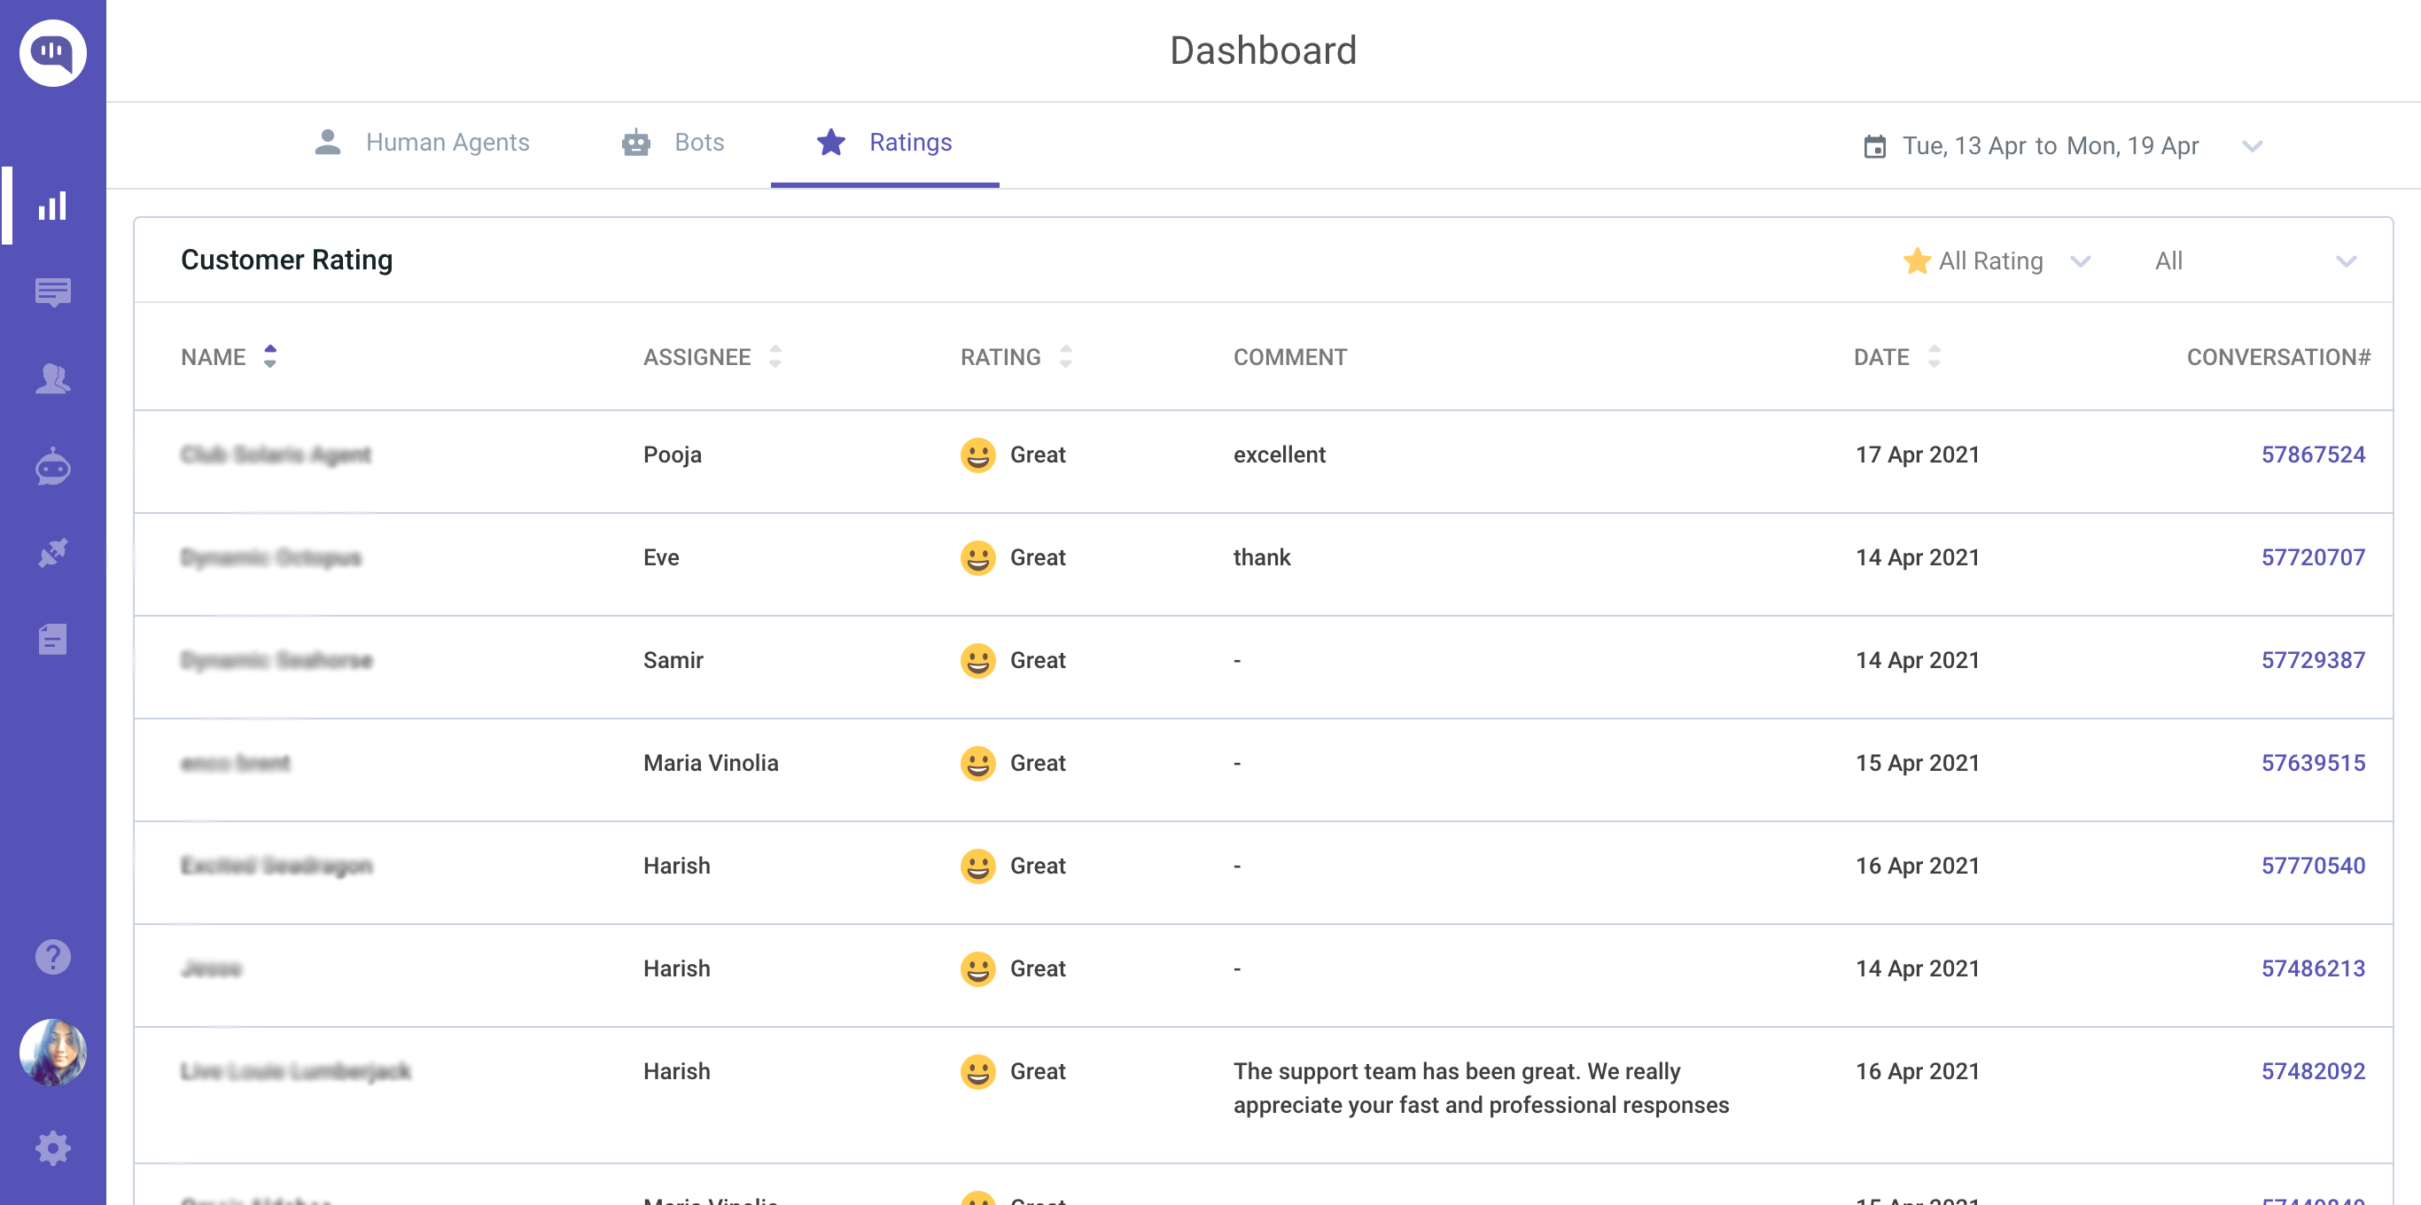Open conversation 57770540

click(2313, 866)
